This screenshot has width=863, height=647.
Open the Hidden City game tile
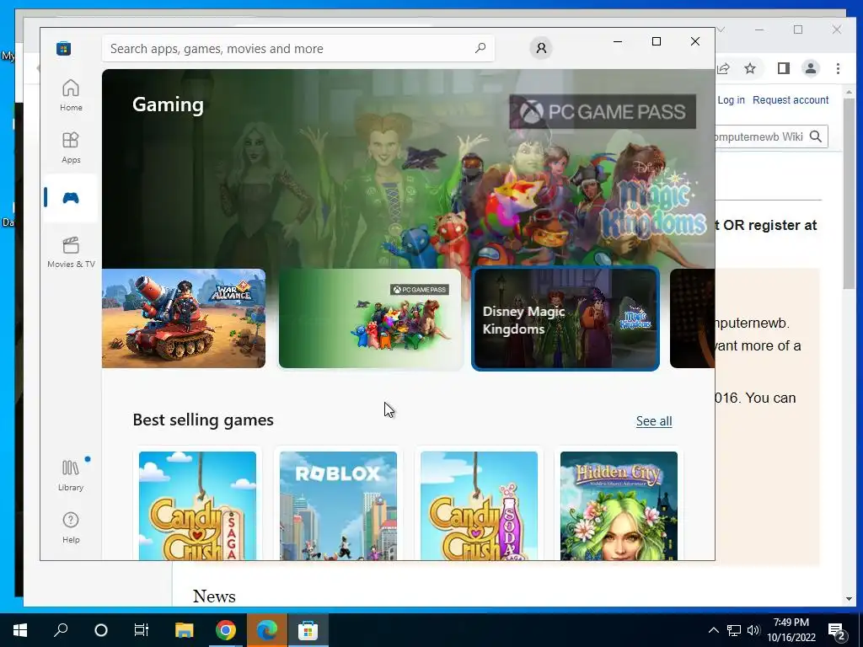click(x=619, y=505)
